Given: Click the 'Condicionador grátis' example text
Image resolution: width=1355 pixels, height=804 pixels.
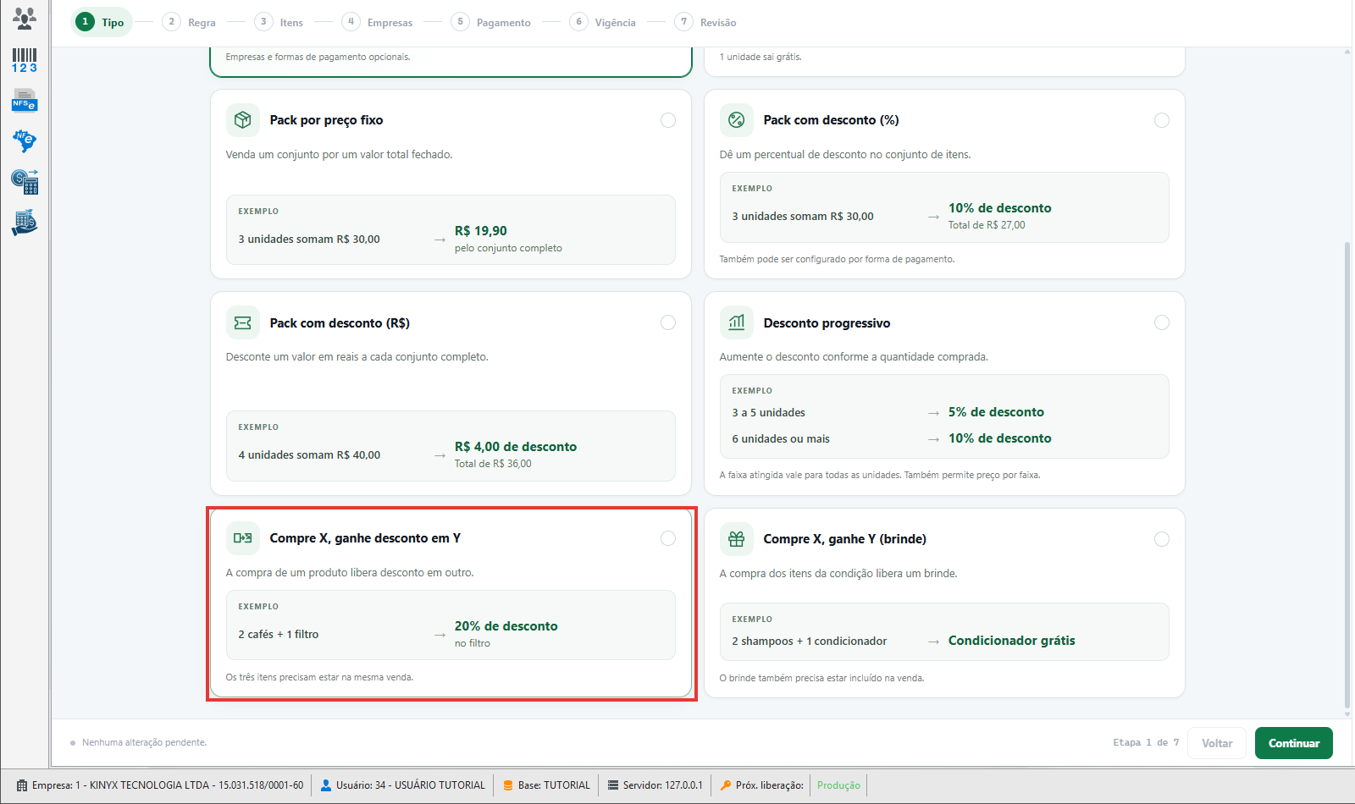Looking at the screenshot, I should click(x=1012, y=641).
